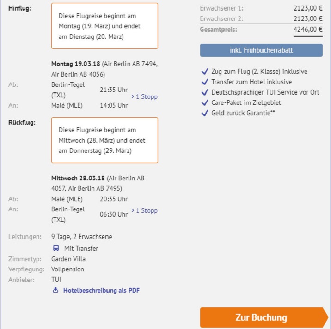
Task: Click the Mittwoch 28.03.18 flight heading
Action: pyautogui.click(x=78, y=178)
